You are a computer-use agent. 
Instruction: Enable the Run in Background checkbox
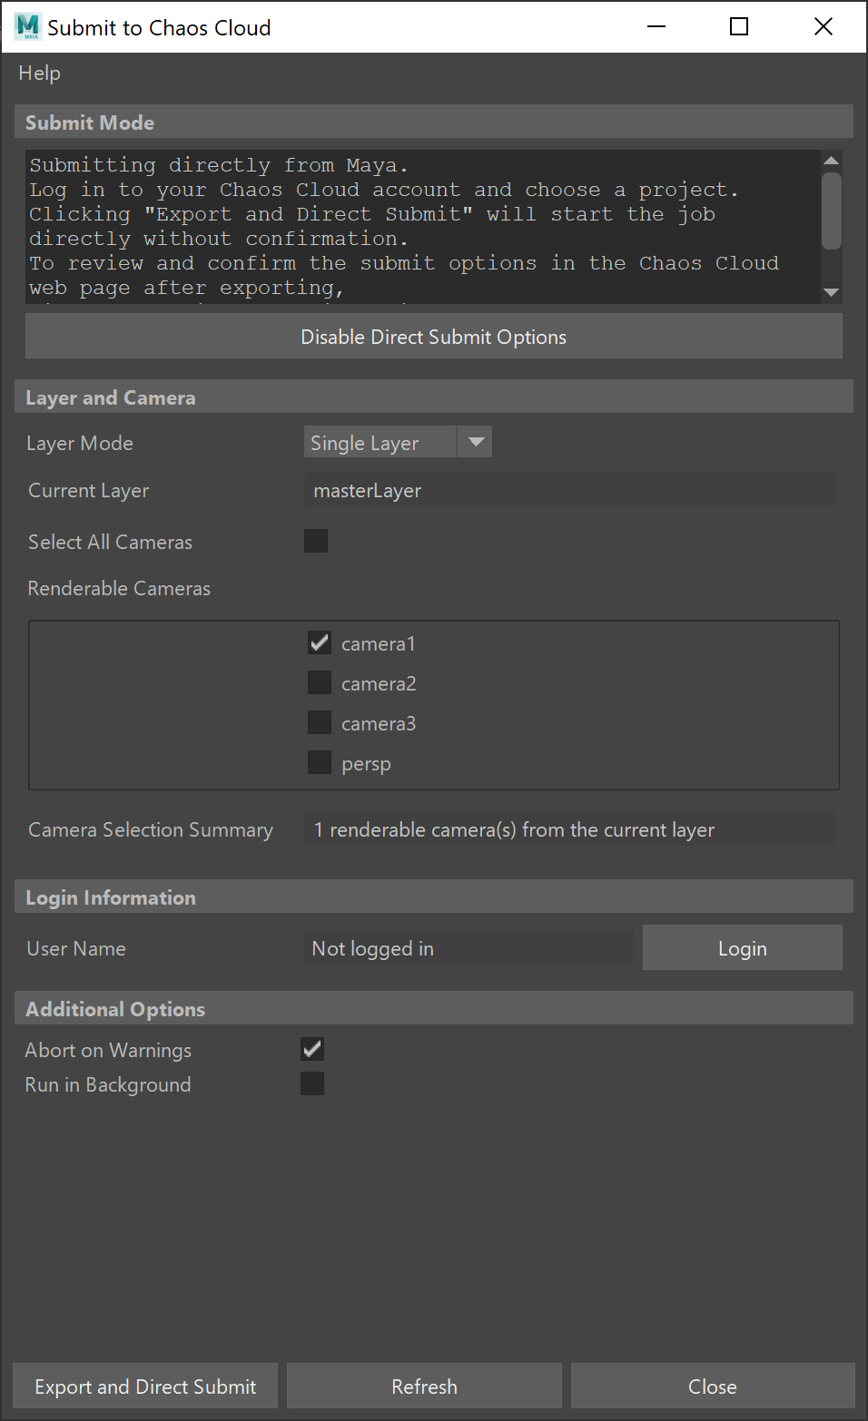(312, 1083)
